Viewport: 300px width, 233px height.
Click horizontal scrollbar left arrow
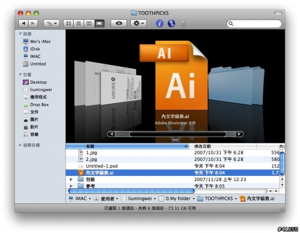[270, 191]
